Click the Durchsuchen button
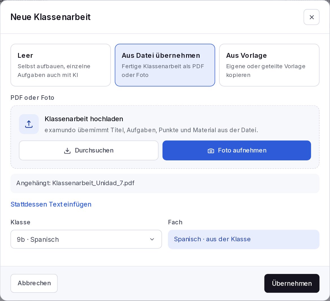The image size is (330, 301). [x=89, y=150]
